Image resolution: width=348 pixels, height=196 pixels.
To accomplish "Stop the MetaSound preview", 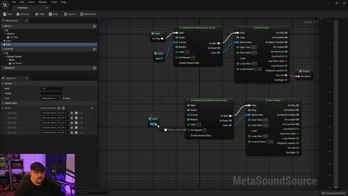I will [x=53, y=14].
